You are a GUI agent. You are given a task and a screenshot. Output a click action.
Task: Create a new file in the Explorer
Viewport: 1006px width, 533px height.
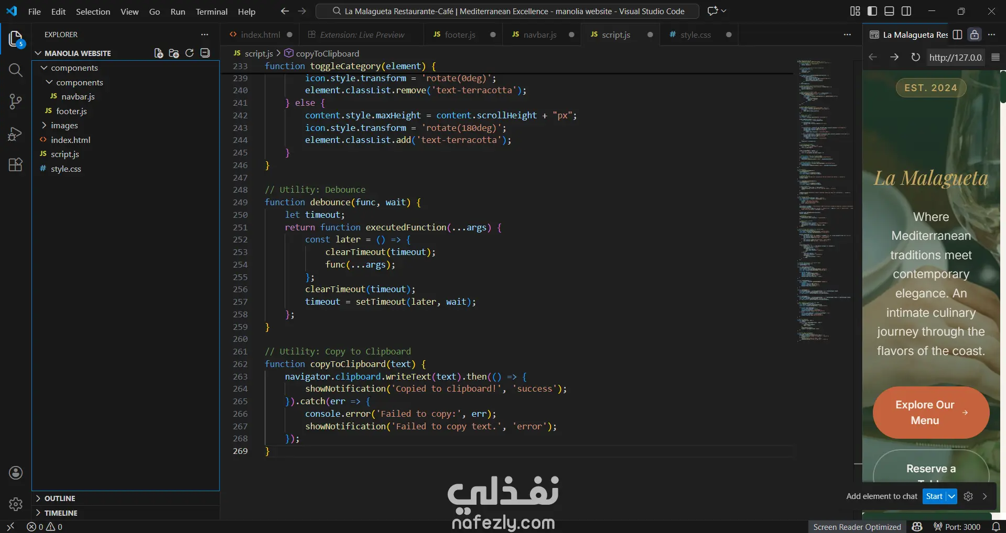coord(158,53)
